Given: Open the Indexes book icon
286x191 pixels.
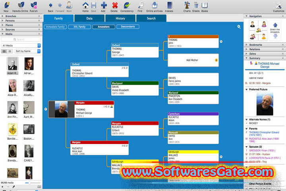Looking at the screenshot, I should (170, 5).
